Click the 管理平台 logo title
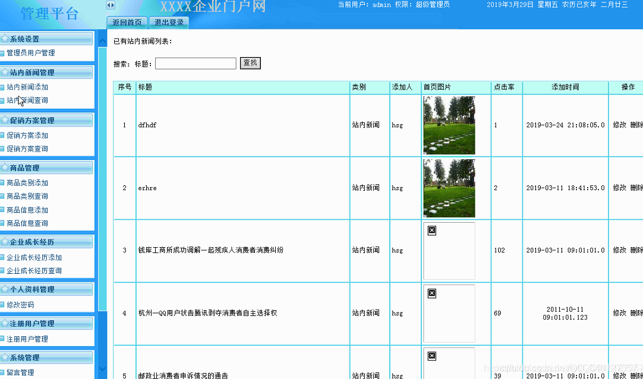The width and height of the screenshot is (643, 379). tap(49, 14)
